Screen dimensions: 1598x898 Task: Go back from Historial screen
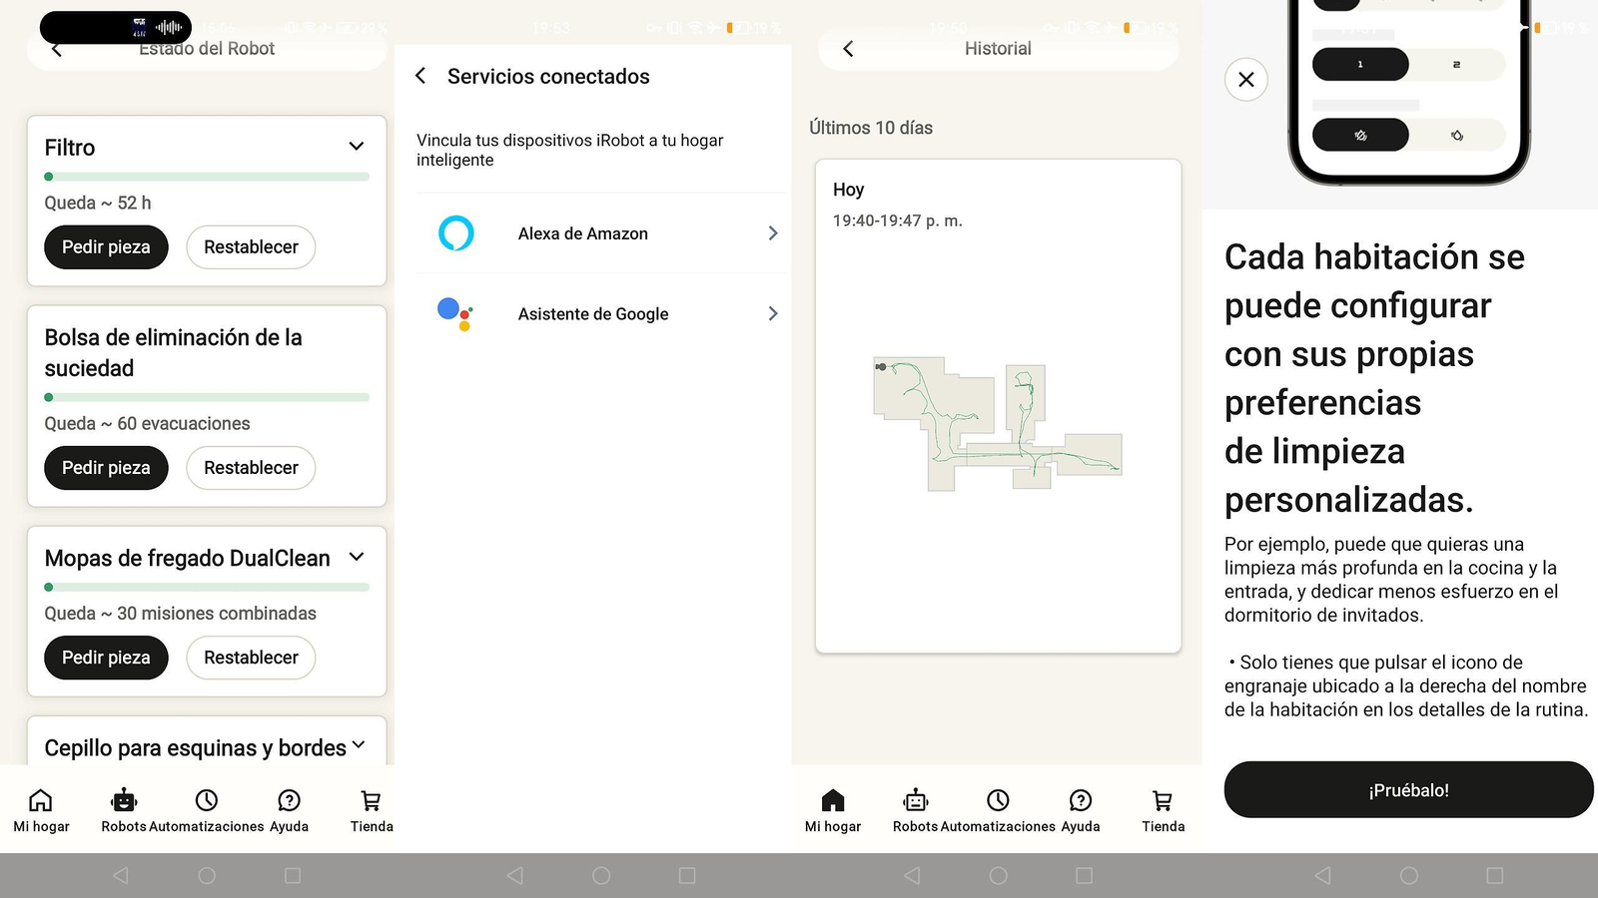(848, 49)
